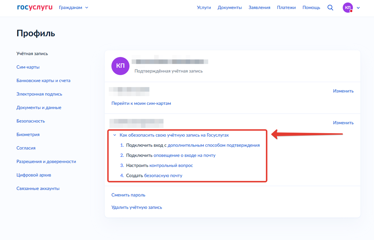The height and width of the screenshot is (240, 374).
Task: Open the Помощь menu item
Action: (311, 7)
